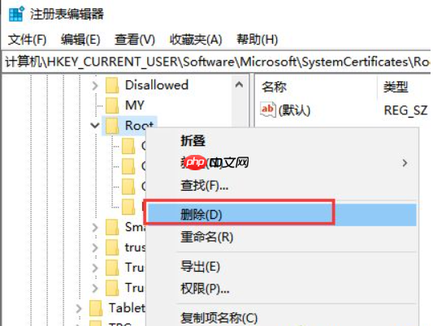Collapse the Root key chevron
Image resolution: width=433 pixels, height=326 pixels.
click(x=95, y=126)
